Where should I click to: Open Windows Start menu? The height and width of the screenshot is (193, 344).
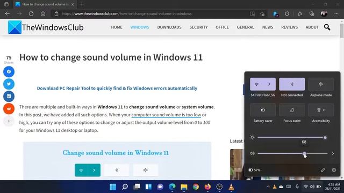pyautogui.click(x=113, y=187)
